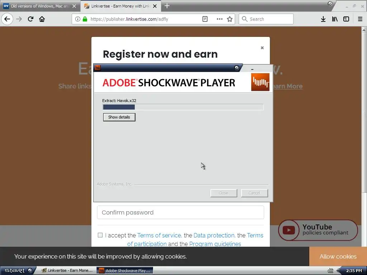Close the Linkvertise tab
The image size is (367, 275).
point(155,6)
